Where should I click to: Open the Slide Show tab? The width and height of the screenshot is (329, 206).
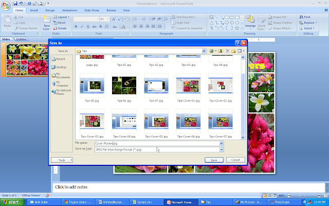(x=92, y=10)
